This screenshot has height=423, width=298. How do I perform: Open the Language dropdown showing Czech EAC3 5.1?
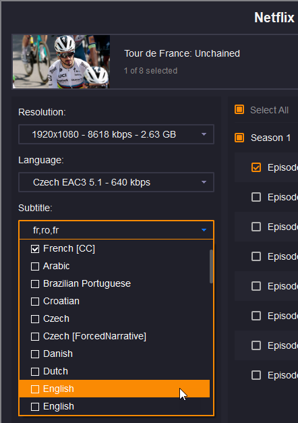click(x=116, y=182)
